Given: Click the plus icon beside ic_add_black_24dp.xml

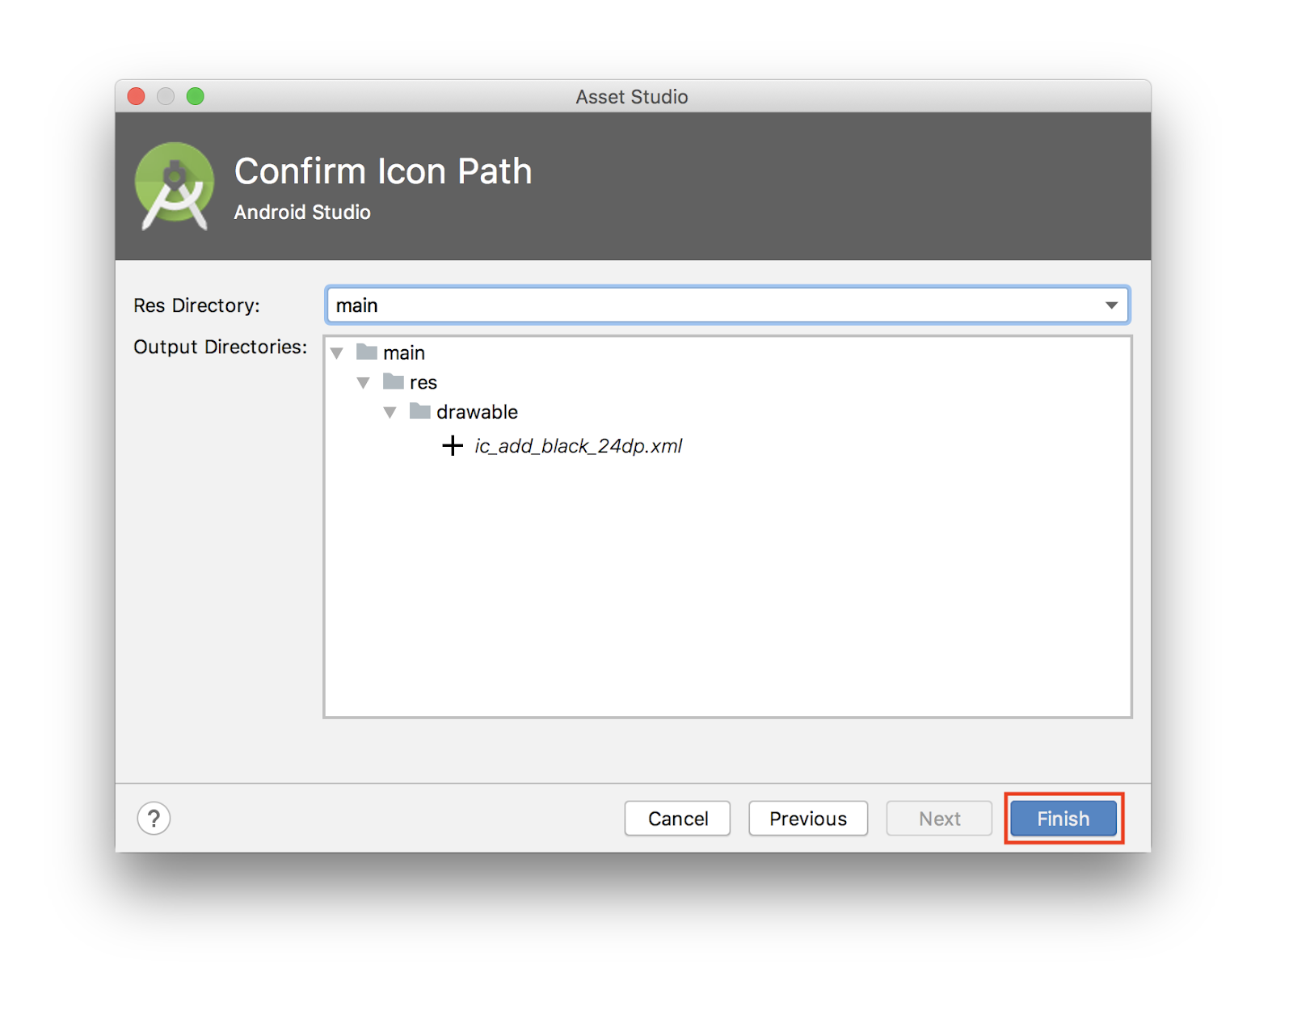Looking at the screenshot, I should [453, 446].
